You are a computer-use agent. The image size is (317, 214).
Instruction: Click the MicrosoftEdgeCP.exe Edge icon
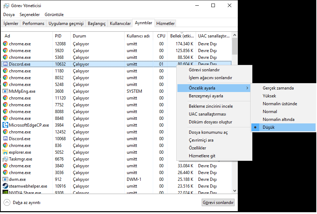coord(5,125)
